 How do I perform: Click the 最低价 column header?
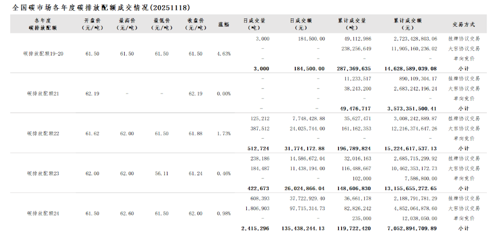(162, 24)
